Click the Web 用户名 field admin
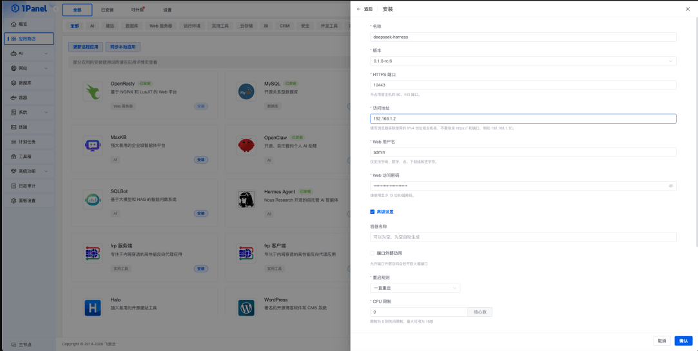Image resolution: width=698 pixels, height=351 pixels. pos(523,152)
